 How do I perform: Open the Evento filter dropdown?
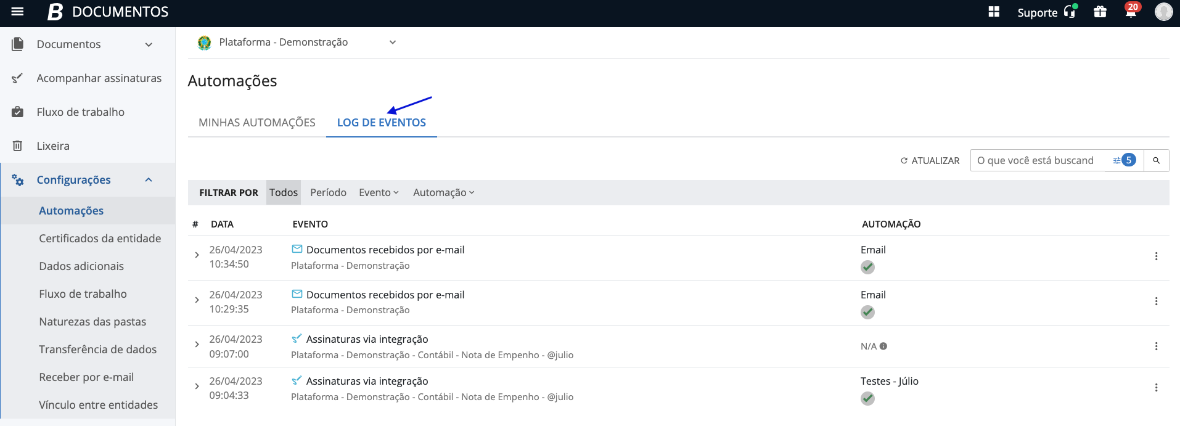(379, 192)
